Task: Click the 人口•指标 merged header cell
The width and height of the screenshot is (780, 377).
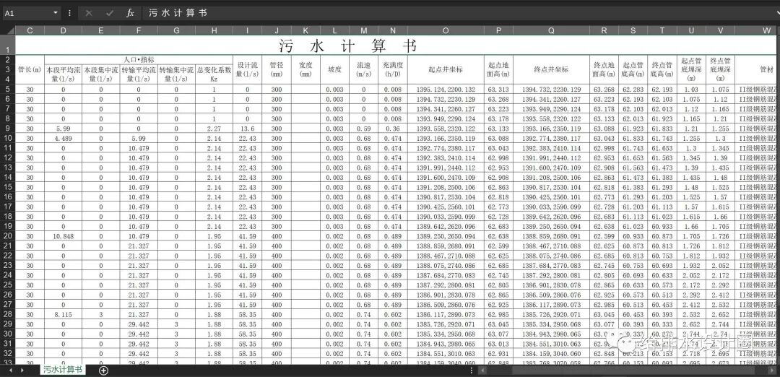Action: click(138, 60)
